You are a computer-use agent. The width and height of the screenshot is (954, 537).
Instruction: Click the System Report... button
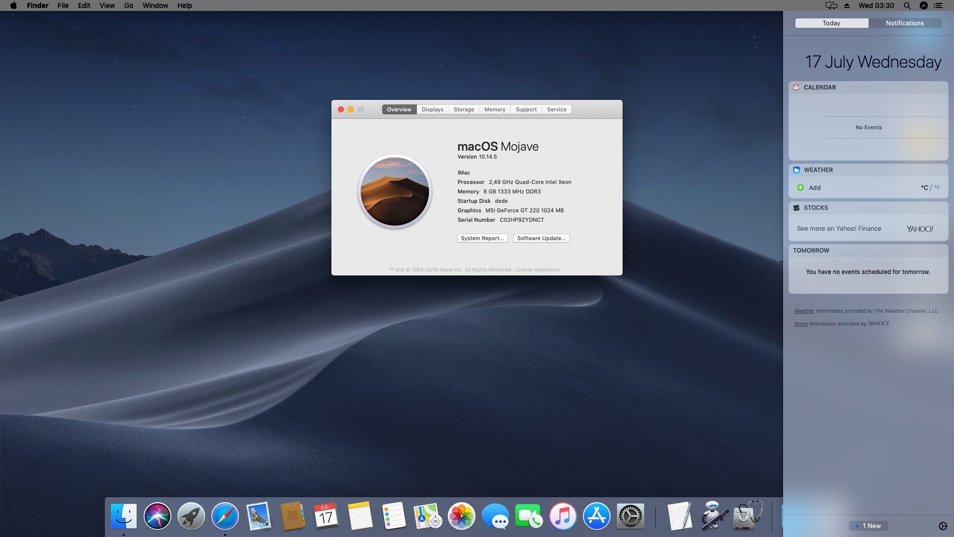click(482, 238)
